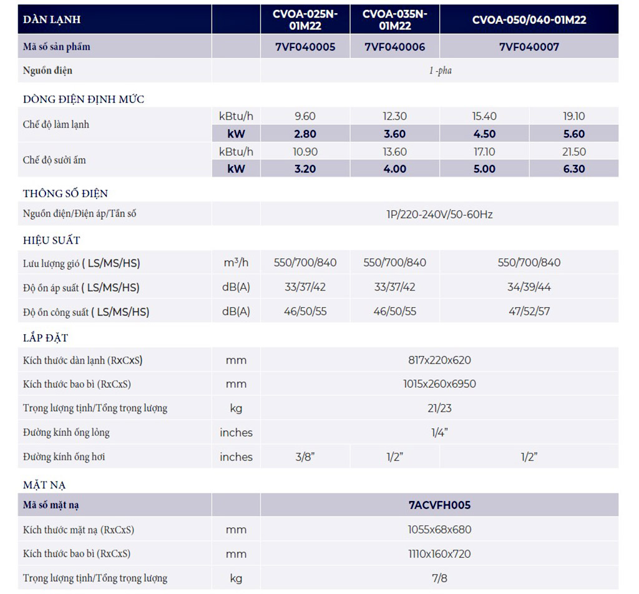639x594 pixels.
Task: Click the DÀN LẠNH table header
Action: click(52, 19)
